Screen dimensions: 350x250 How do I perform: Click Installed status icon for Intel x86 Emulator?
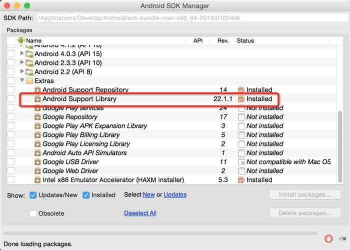pos(241,180)
